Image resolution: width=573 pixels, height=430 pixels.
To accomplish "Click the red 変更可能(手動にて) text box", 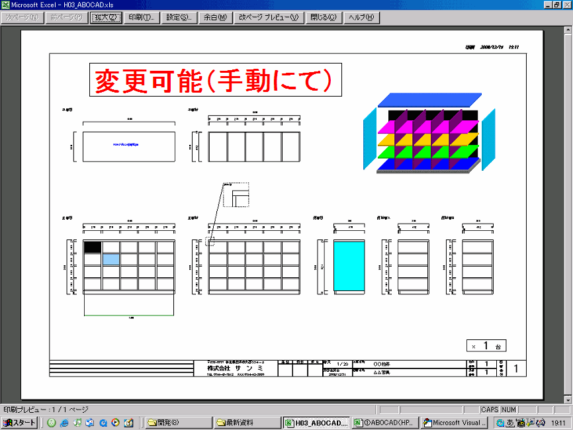I will pyautogui.click(x=216, y=79).
